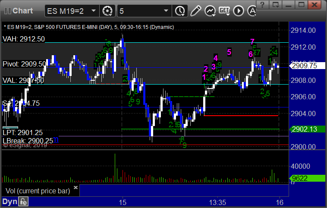
Task: Click the Chart title grip handle
Action: point(7,11)
